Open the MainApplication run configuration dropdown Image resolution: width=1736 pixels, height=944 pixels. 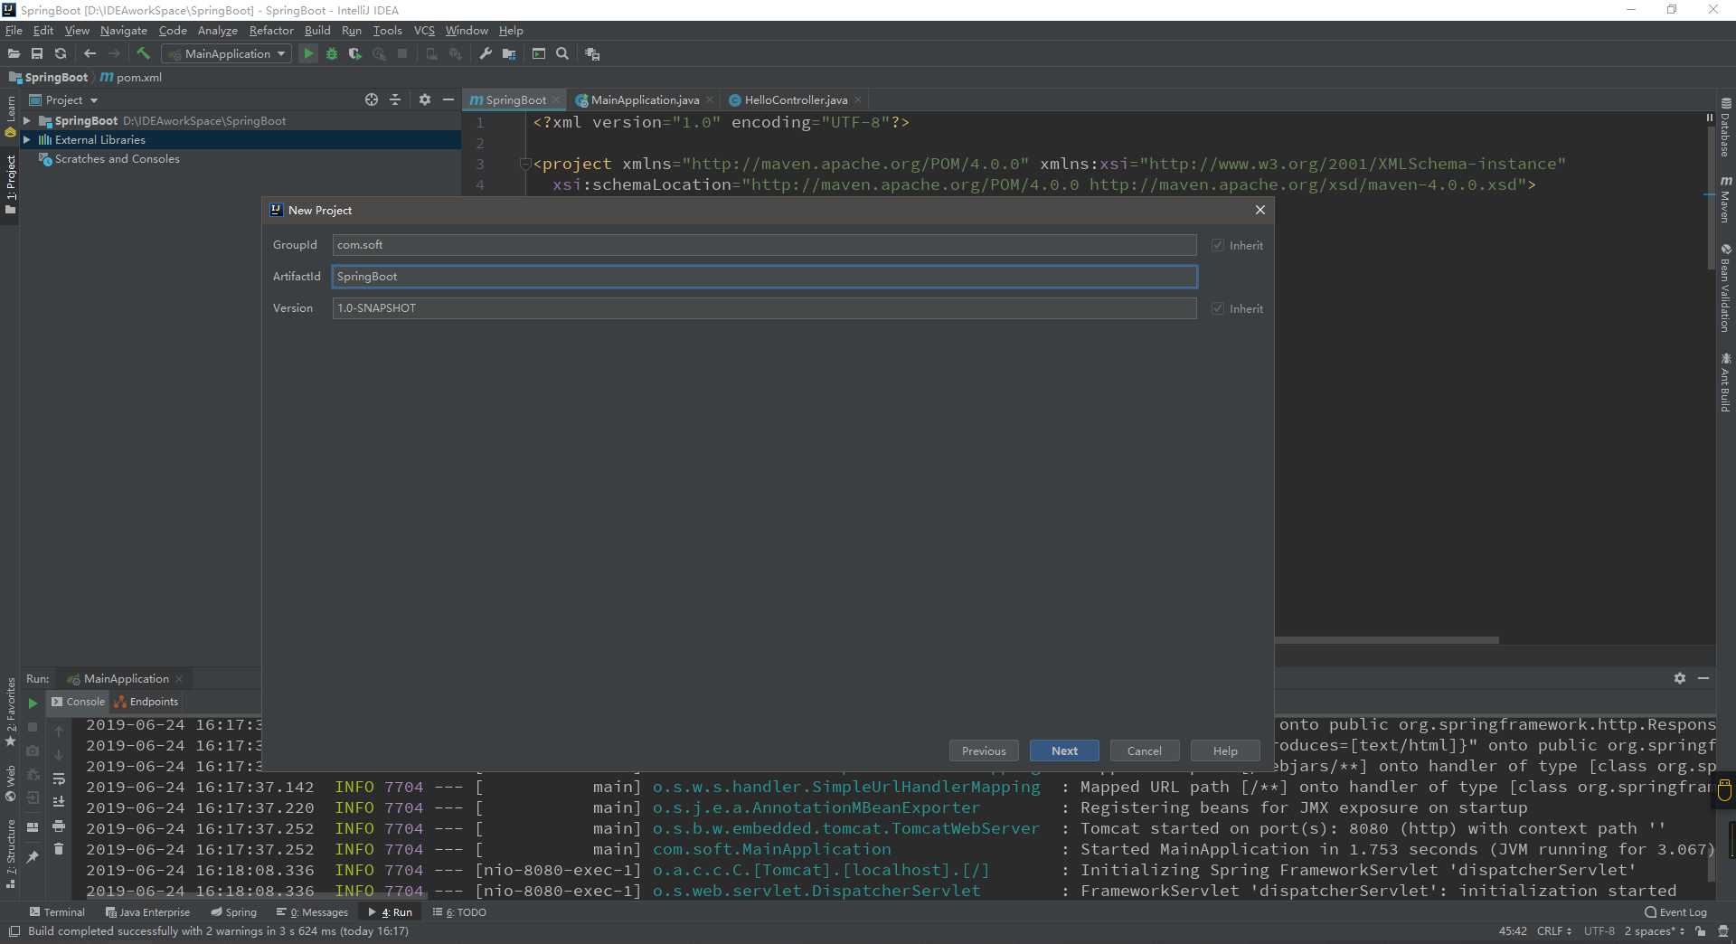click(227, 54)
